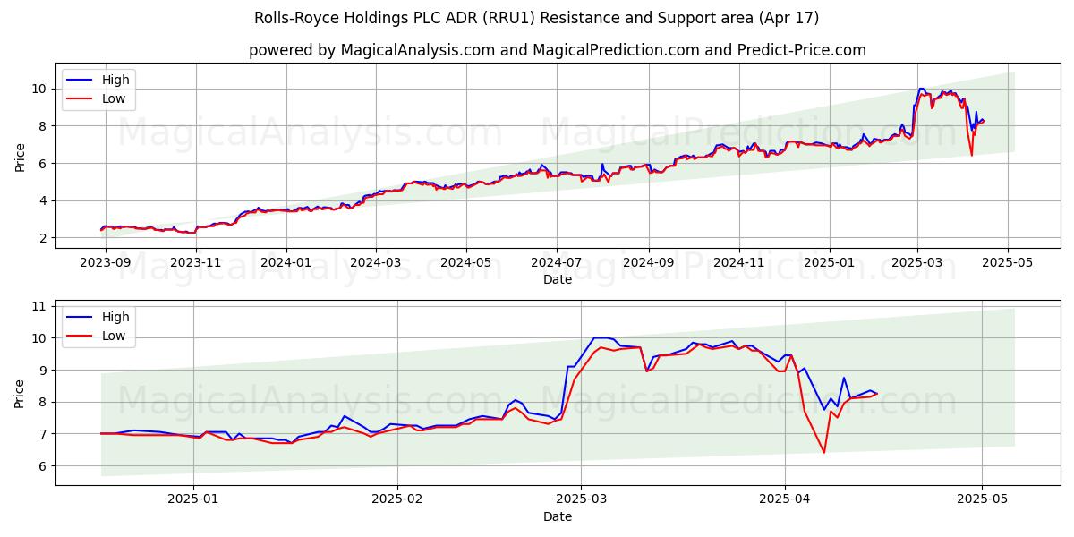Image resolution: width=1074 pixels, height=537 pixels.
Task: Click the '2025-05' x-axis label, top chart
Action: pyautogui.click(x=1008, y=264)
